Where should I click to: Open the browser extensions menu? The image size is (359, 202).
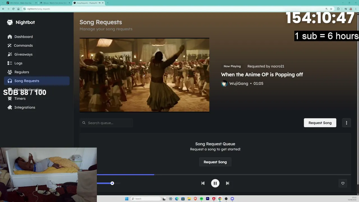[x=338, y=9]
